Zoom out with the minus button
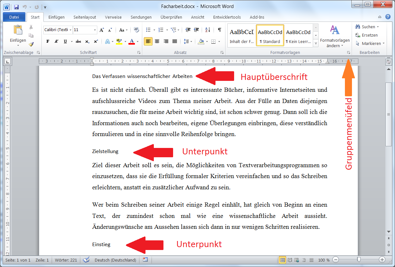 [x=336, y=260]
